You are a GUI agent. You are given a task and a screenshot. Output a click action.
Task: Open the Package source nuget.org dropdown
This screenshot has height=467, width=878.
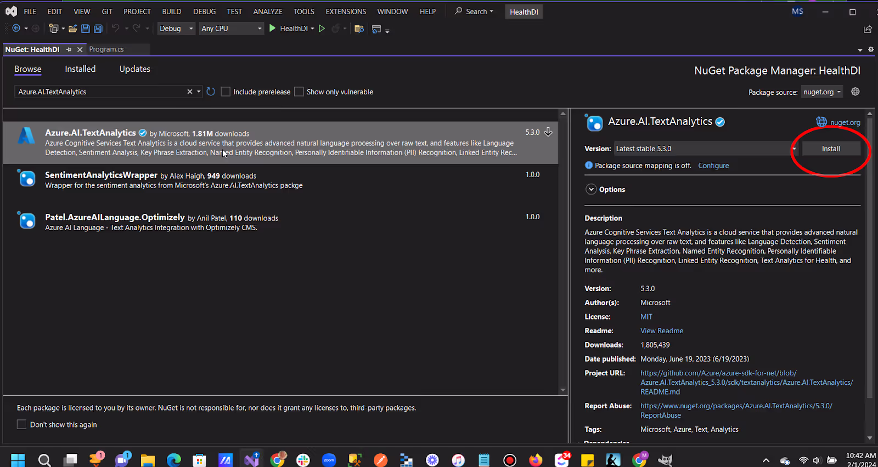pos(822,92)
